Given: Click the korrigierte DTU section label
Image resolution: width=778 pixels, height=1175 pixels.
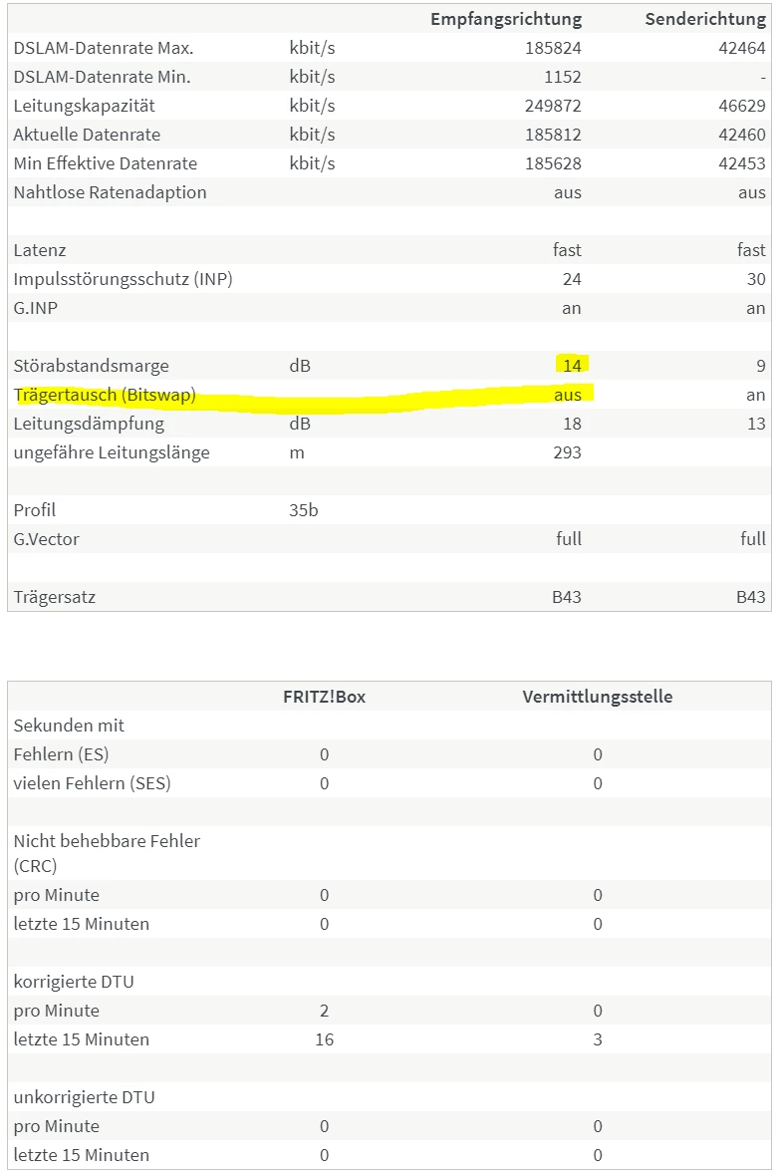Looking at the screenshot, I should tap(74, 982).
